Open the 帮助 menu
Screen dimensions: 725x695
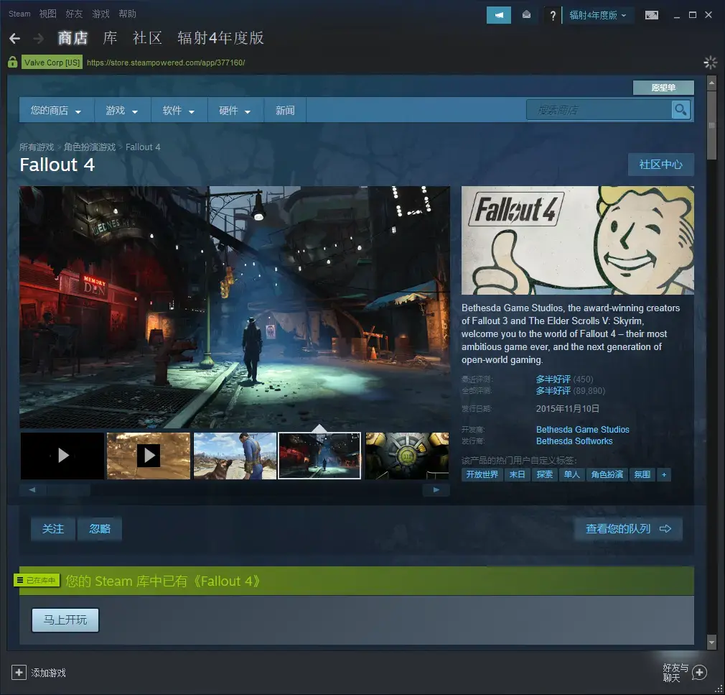tap(127, 14)
